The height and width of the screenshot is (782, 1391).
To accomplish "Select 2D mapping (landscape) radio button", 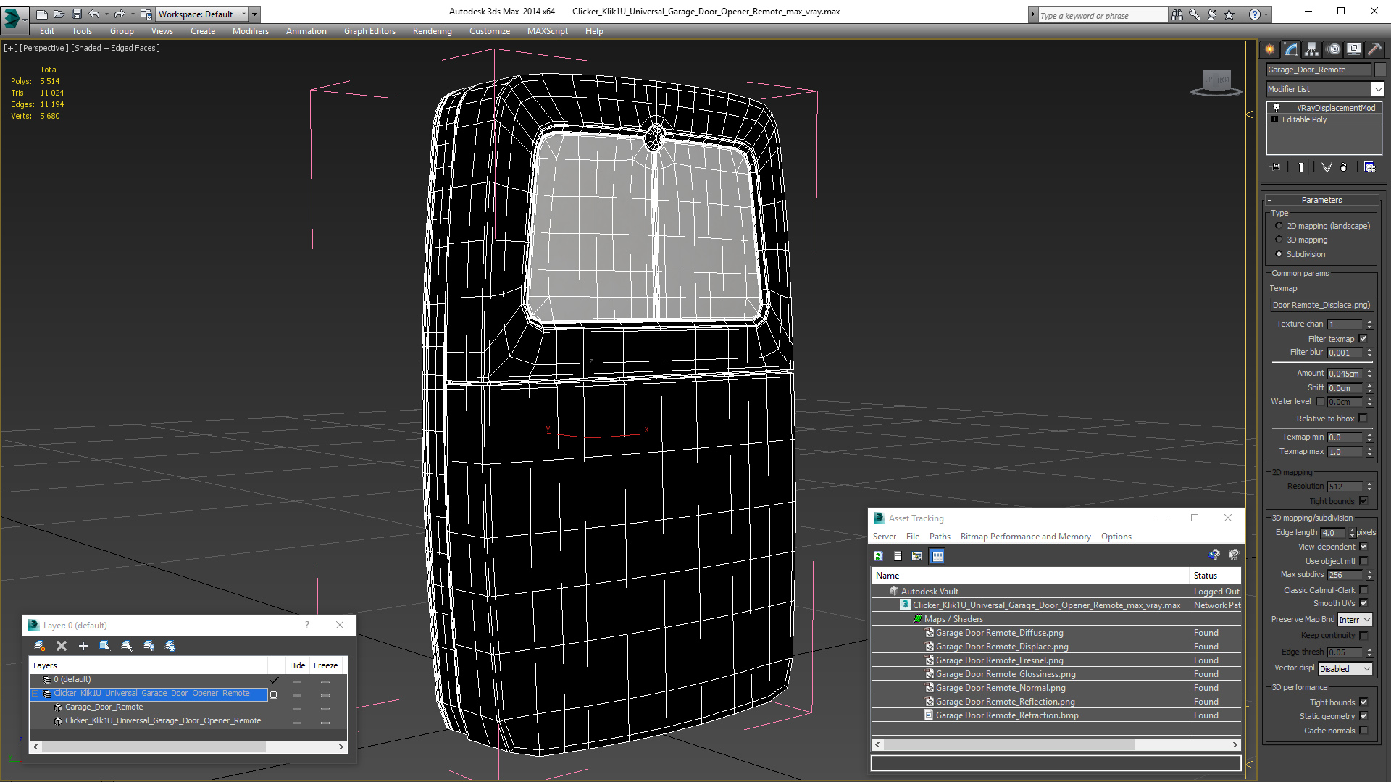I will point(1279,226).
